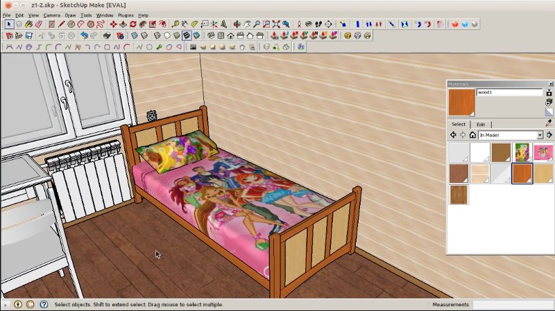Switch to Front view house icon
555x311 pixels.
(230, 35)
